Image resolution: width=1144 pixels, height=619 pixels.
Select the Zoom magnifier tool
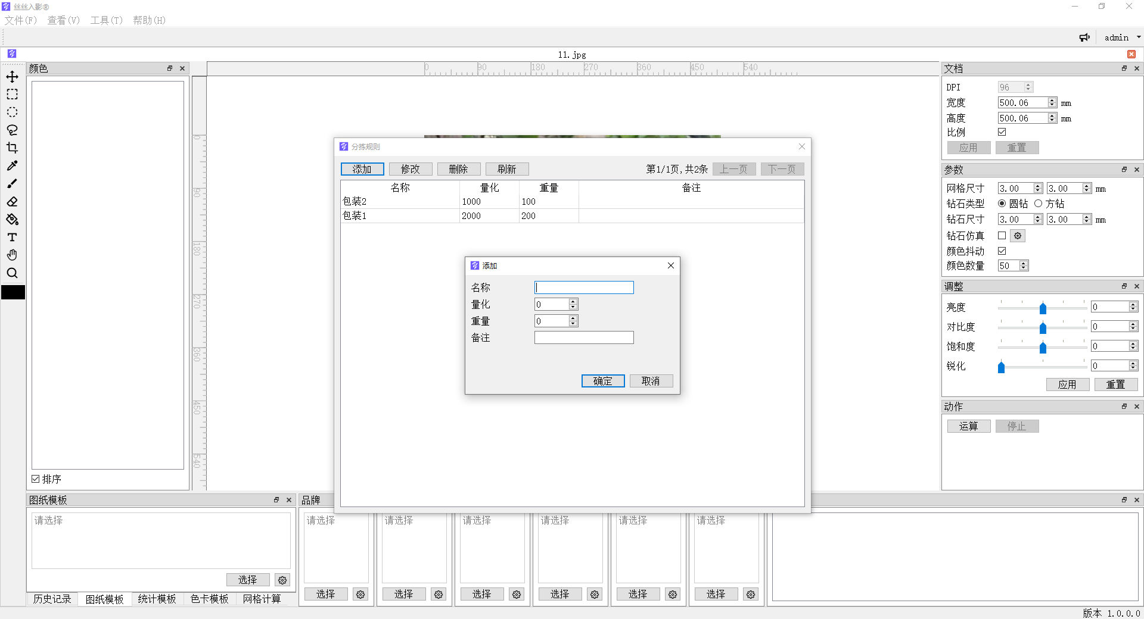(x=12, y=273)
